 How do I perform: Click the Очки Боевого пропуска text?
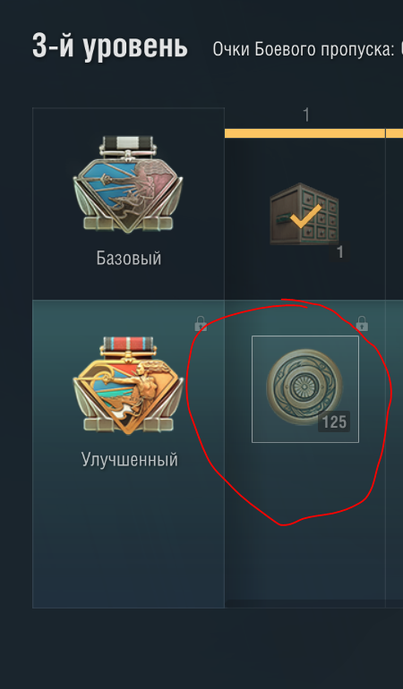(304, 49)
